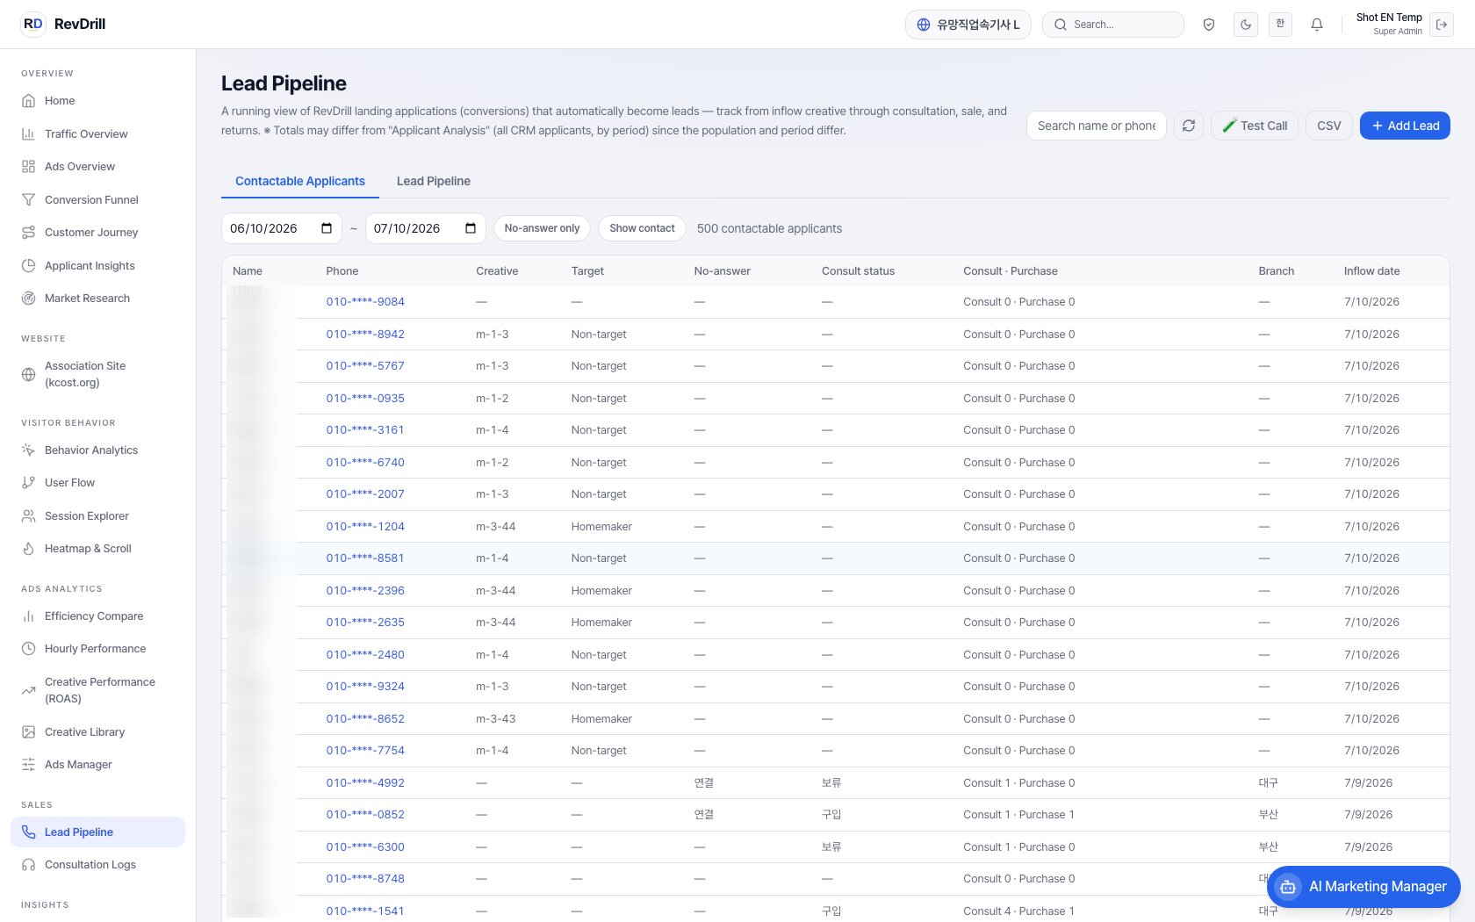Export with the CSV button
1475x922 pixels.
[x=1329, y=126]
